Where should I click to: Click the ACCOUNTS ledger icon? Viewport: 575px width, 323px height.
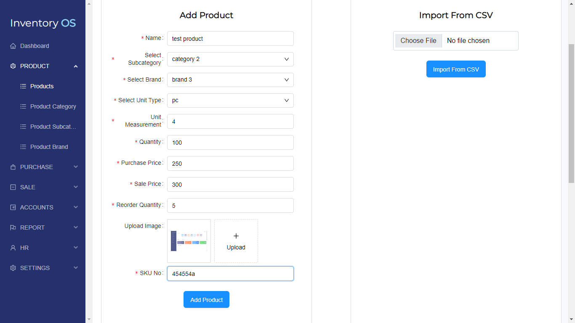coord(13,207)
